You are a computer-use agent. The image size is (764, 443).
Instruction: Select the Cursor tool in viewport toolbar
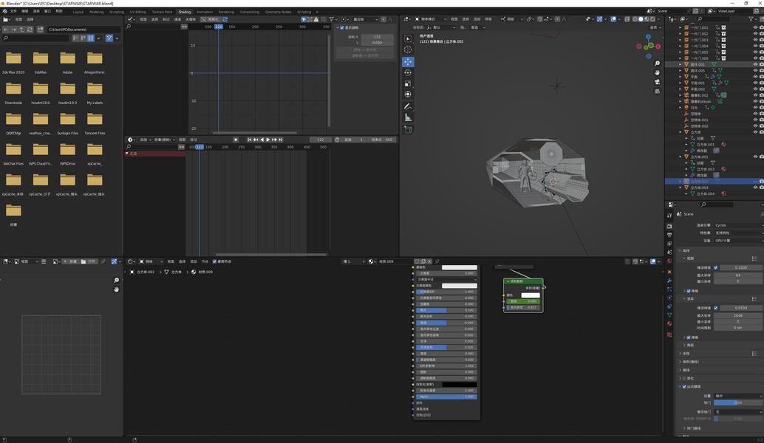point(408,49)
